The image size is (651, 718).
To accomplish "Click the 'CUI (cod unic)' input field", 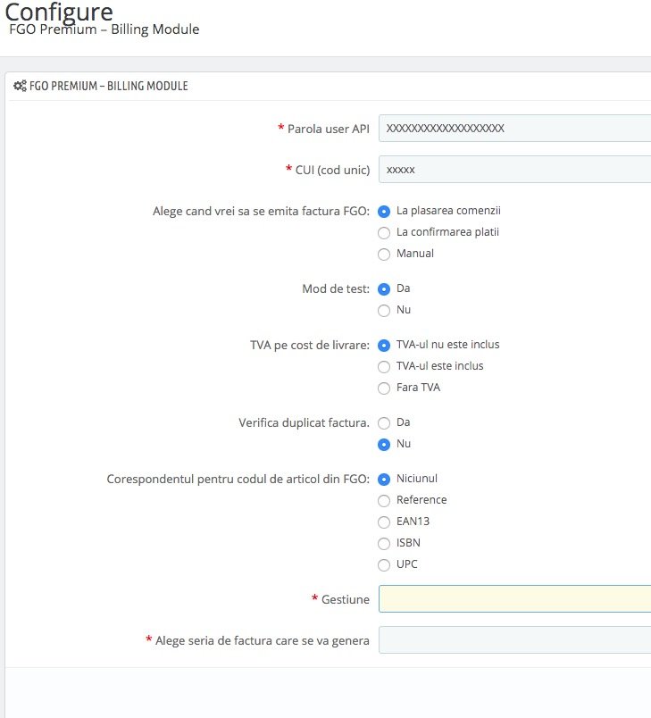I will (514, 170).
